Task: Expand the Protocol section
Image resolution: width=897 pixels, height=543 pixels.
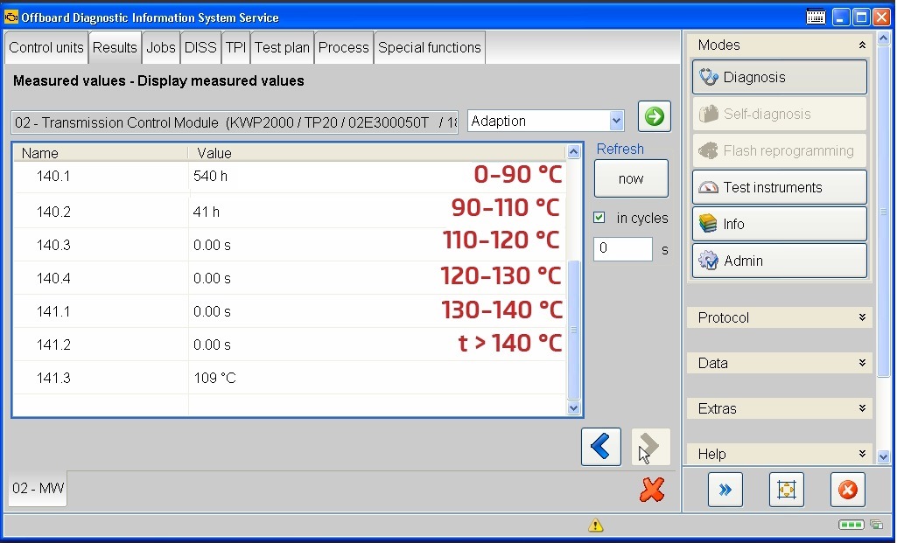Action: coord(779,317)
